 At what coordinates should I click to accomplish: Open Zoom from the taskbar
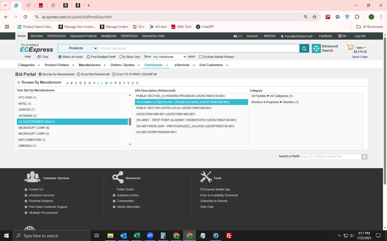tap(150, 236)
